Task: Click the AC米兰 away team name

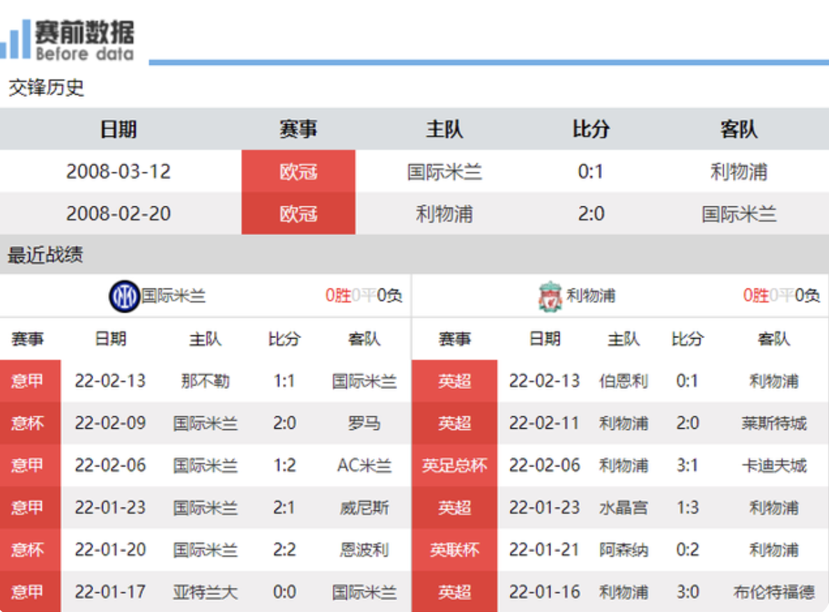Action: point(364,466)
